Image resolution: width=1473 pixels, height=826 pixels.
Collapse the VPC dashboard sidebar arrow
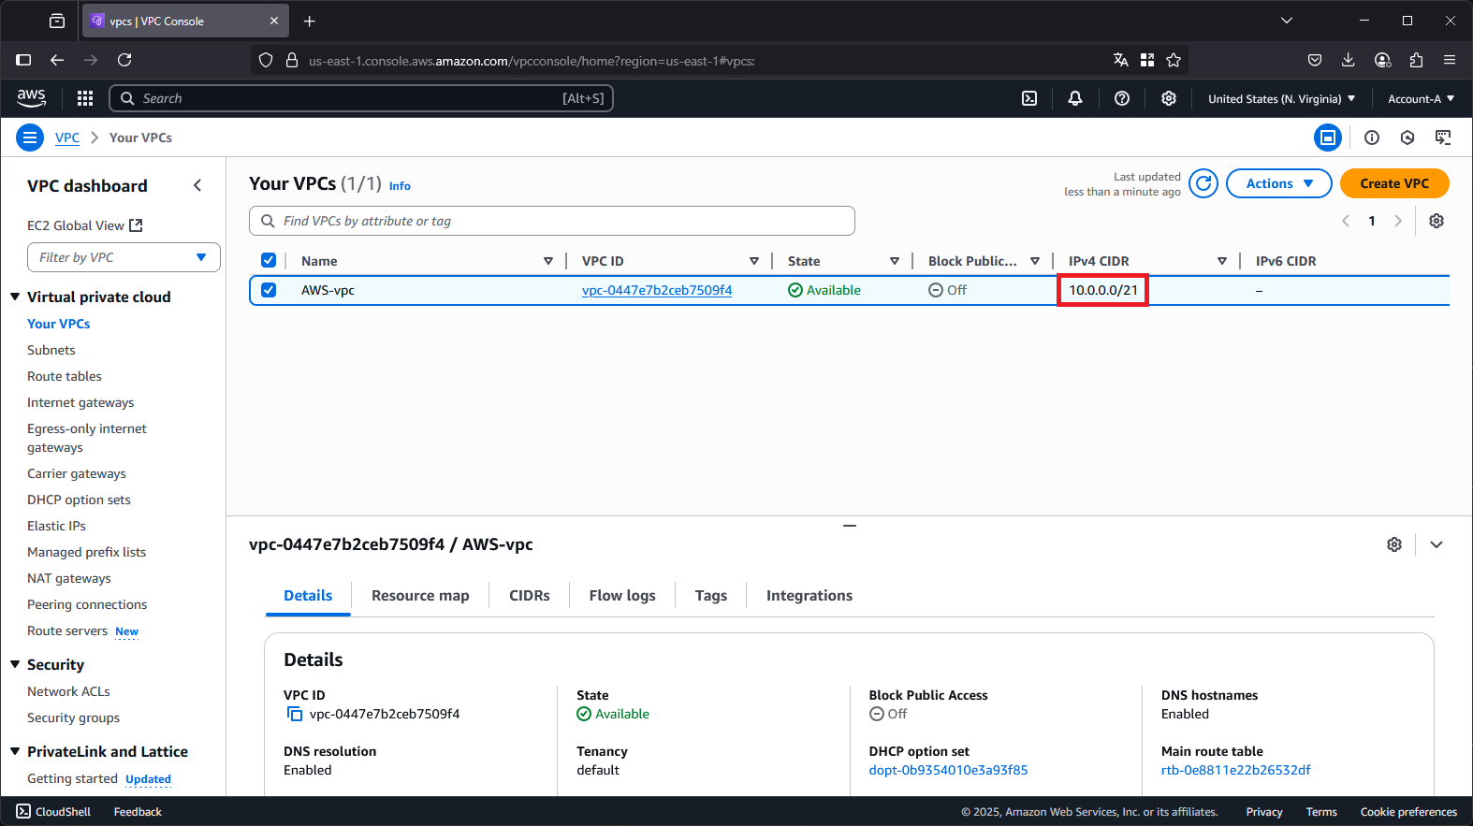(x=197, y=185)
